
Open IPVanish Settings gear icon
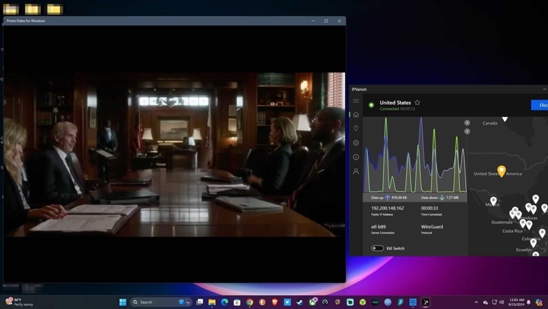pyautogui.click(x=356, y=143)
